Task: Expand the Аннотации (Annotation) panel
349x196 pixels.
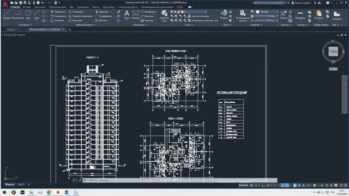Action: pyautogui.click(x=140, y=25)
